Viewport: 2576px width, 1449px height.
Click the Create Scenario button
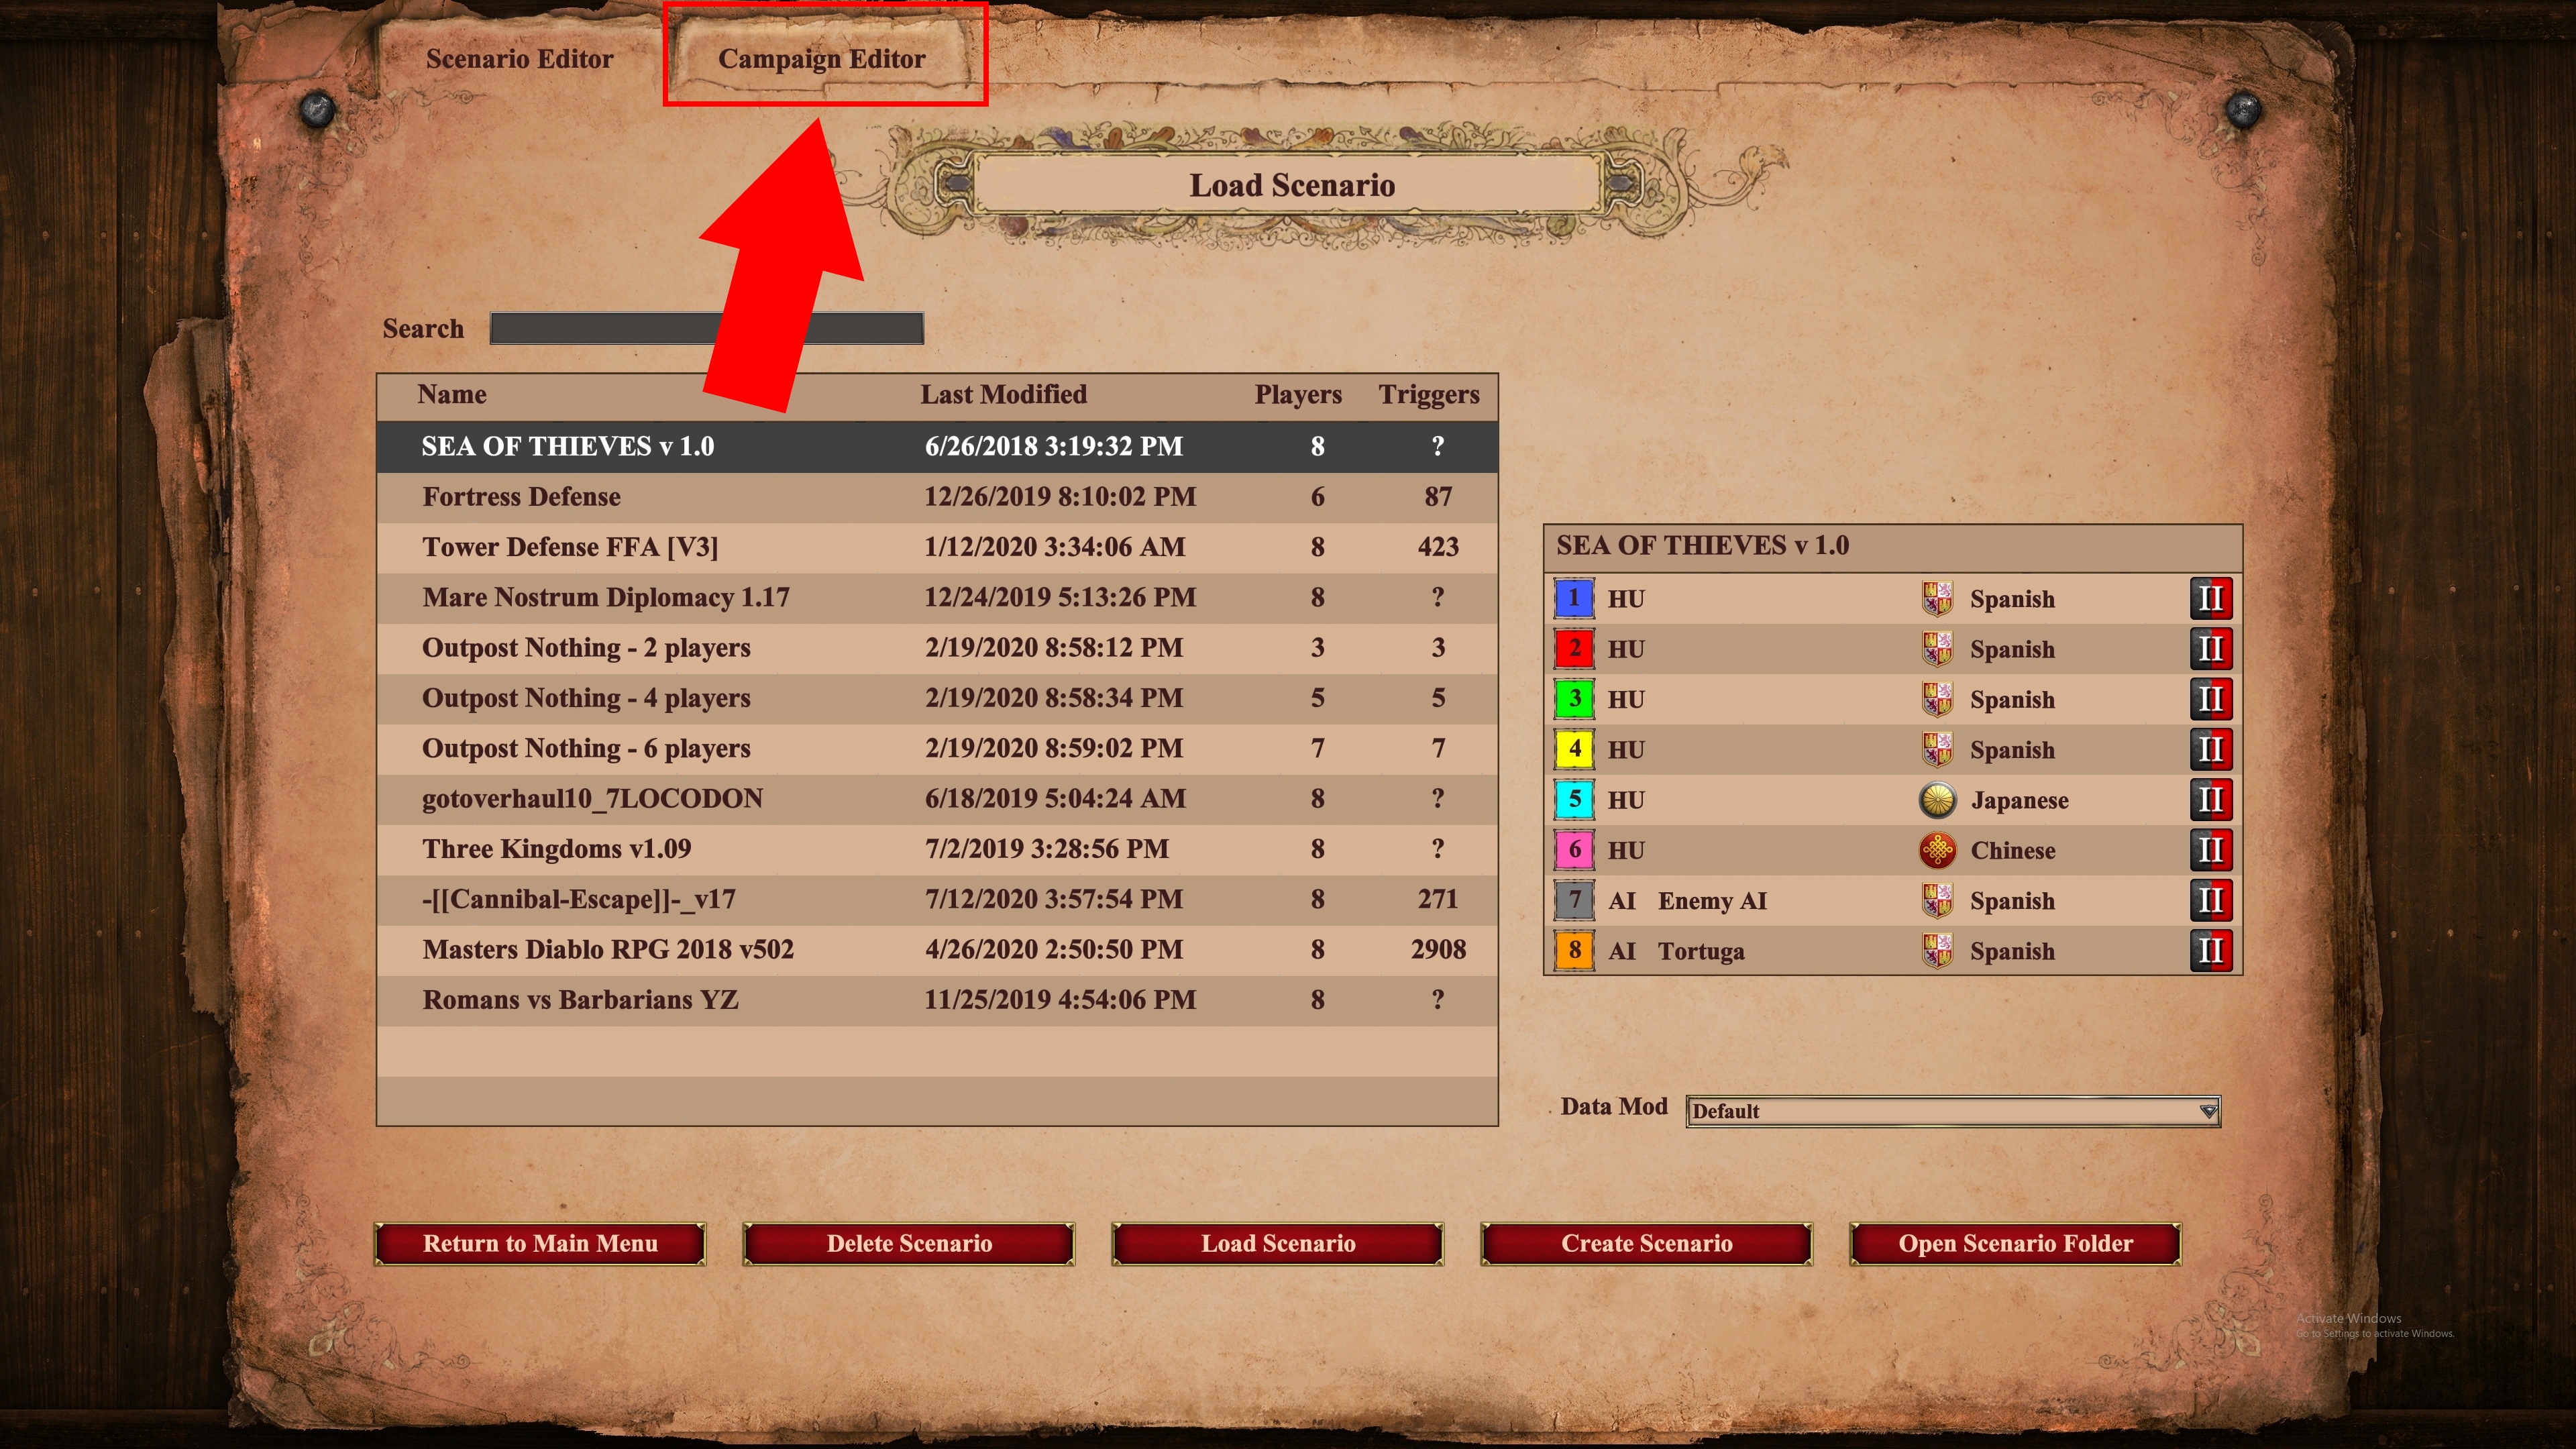point(1646,1243)
